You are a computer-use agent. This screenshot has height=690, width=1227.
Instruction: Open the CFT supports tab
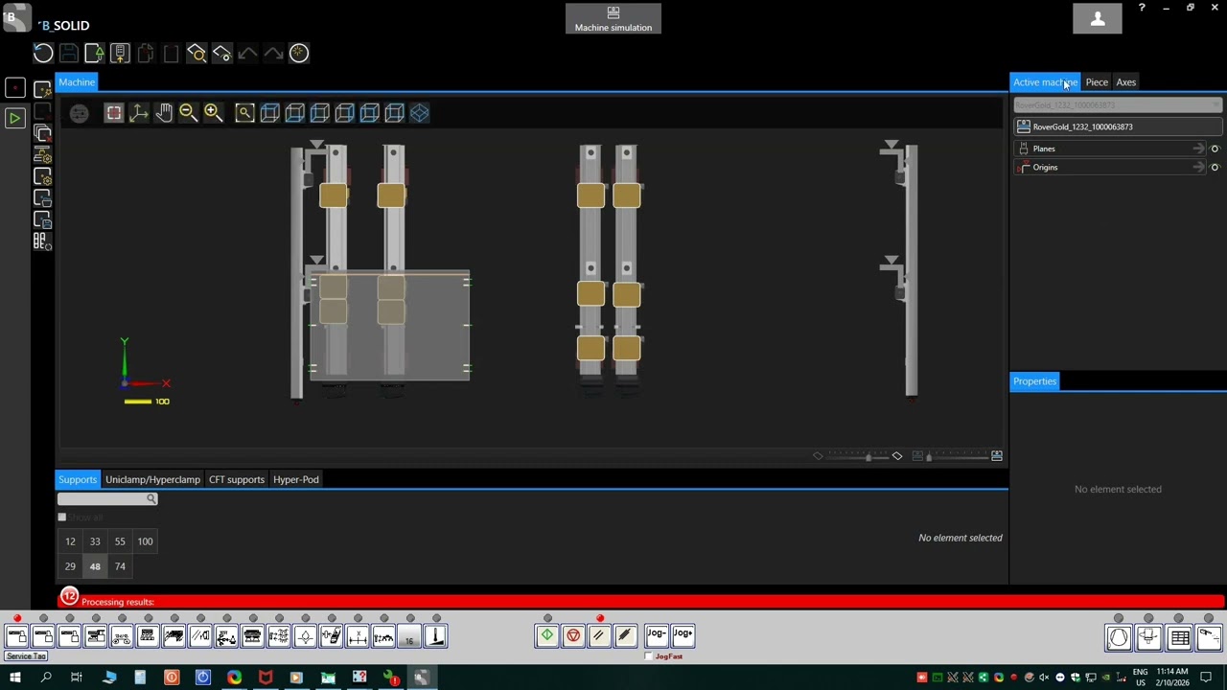(x=237, y=479)
